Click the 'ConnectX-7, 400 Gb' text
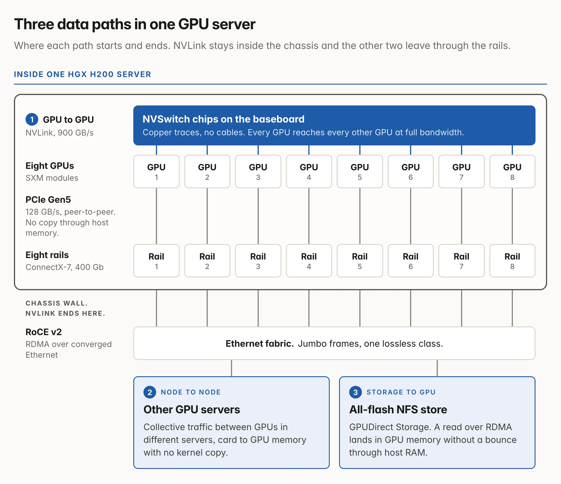The width and height of the screenshot is (561, 484). [65, 267]
